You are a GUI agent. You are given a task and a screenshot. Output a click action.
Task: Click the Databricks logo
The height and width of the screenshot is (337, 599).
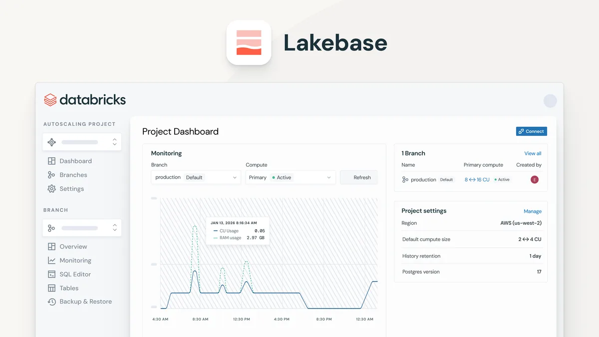tap(85, 100)
